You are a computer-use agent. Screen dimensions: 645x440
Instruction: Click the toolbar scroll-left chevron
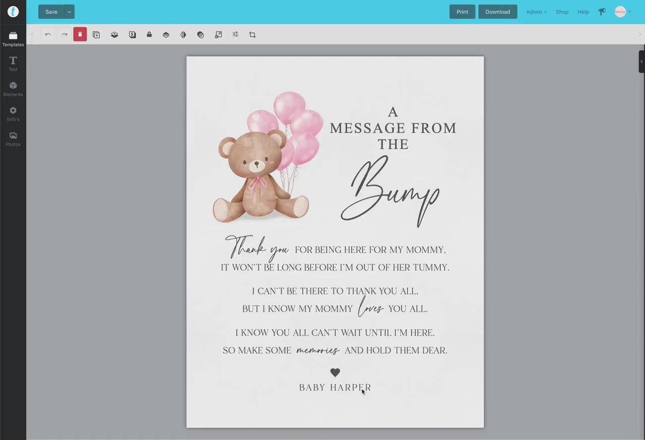[x=32, y=35]
